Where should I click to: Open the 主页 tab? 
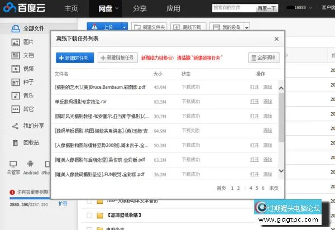click(x=71, y=8)
